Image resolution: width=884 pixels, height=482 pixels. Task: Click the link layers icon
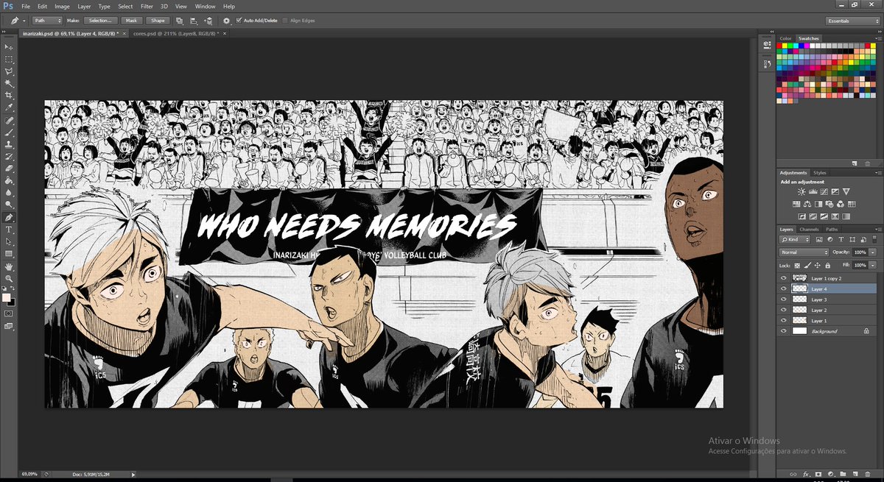point(793,474)
